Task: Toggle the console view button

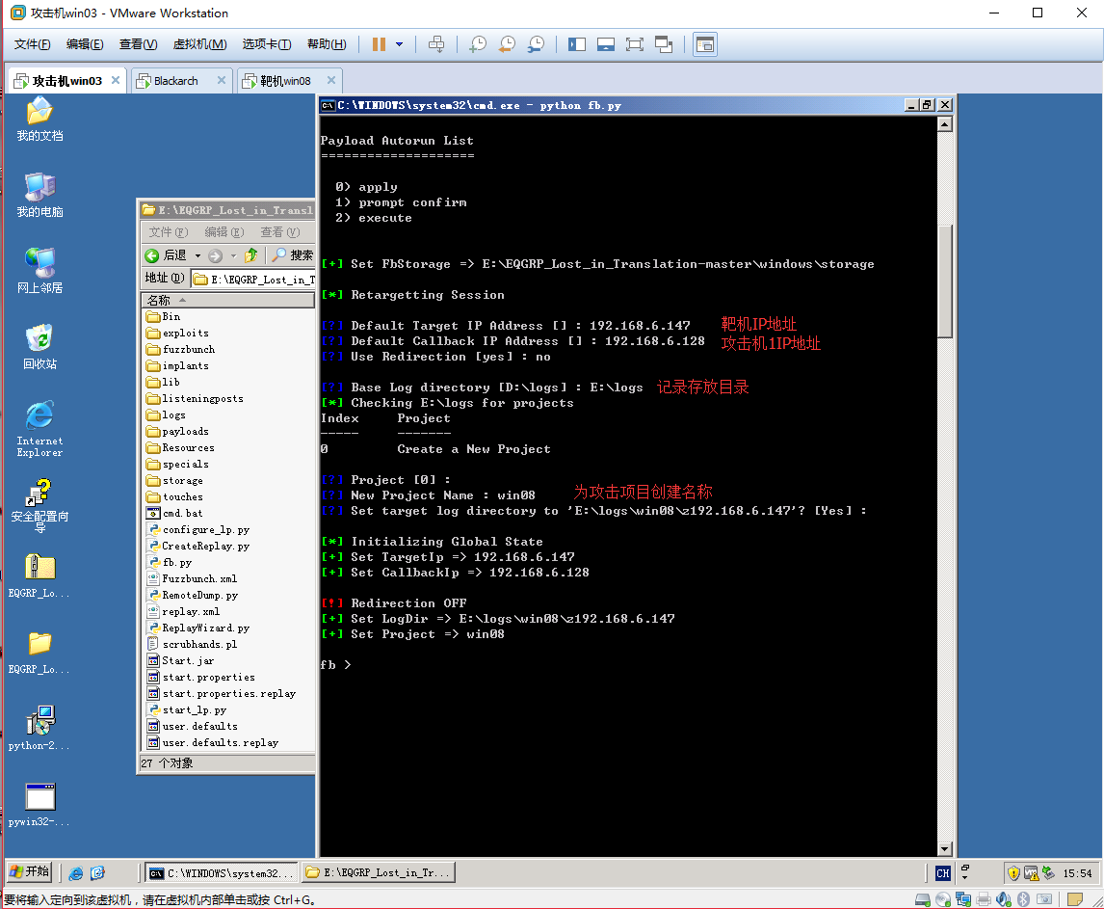Action: [705, 44]
